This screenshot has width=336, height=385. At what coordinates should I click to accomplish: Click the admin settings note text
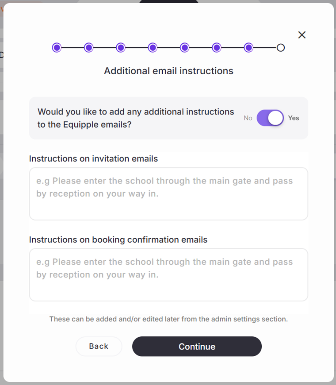tap(168, 319)
